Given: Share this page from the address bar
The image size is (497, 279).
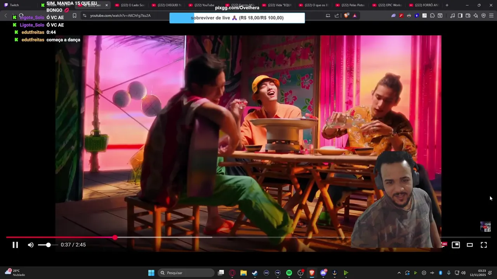Looking at the screenshot, I should (337, 15).
